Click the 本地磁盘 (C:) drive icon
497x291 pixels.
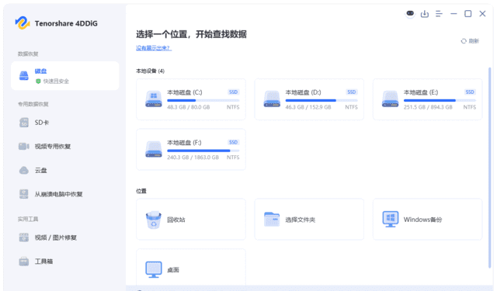point(154,99)
